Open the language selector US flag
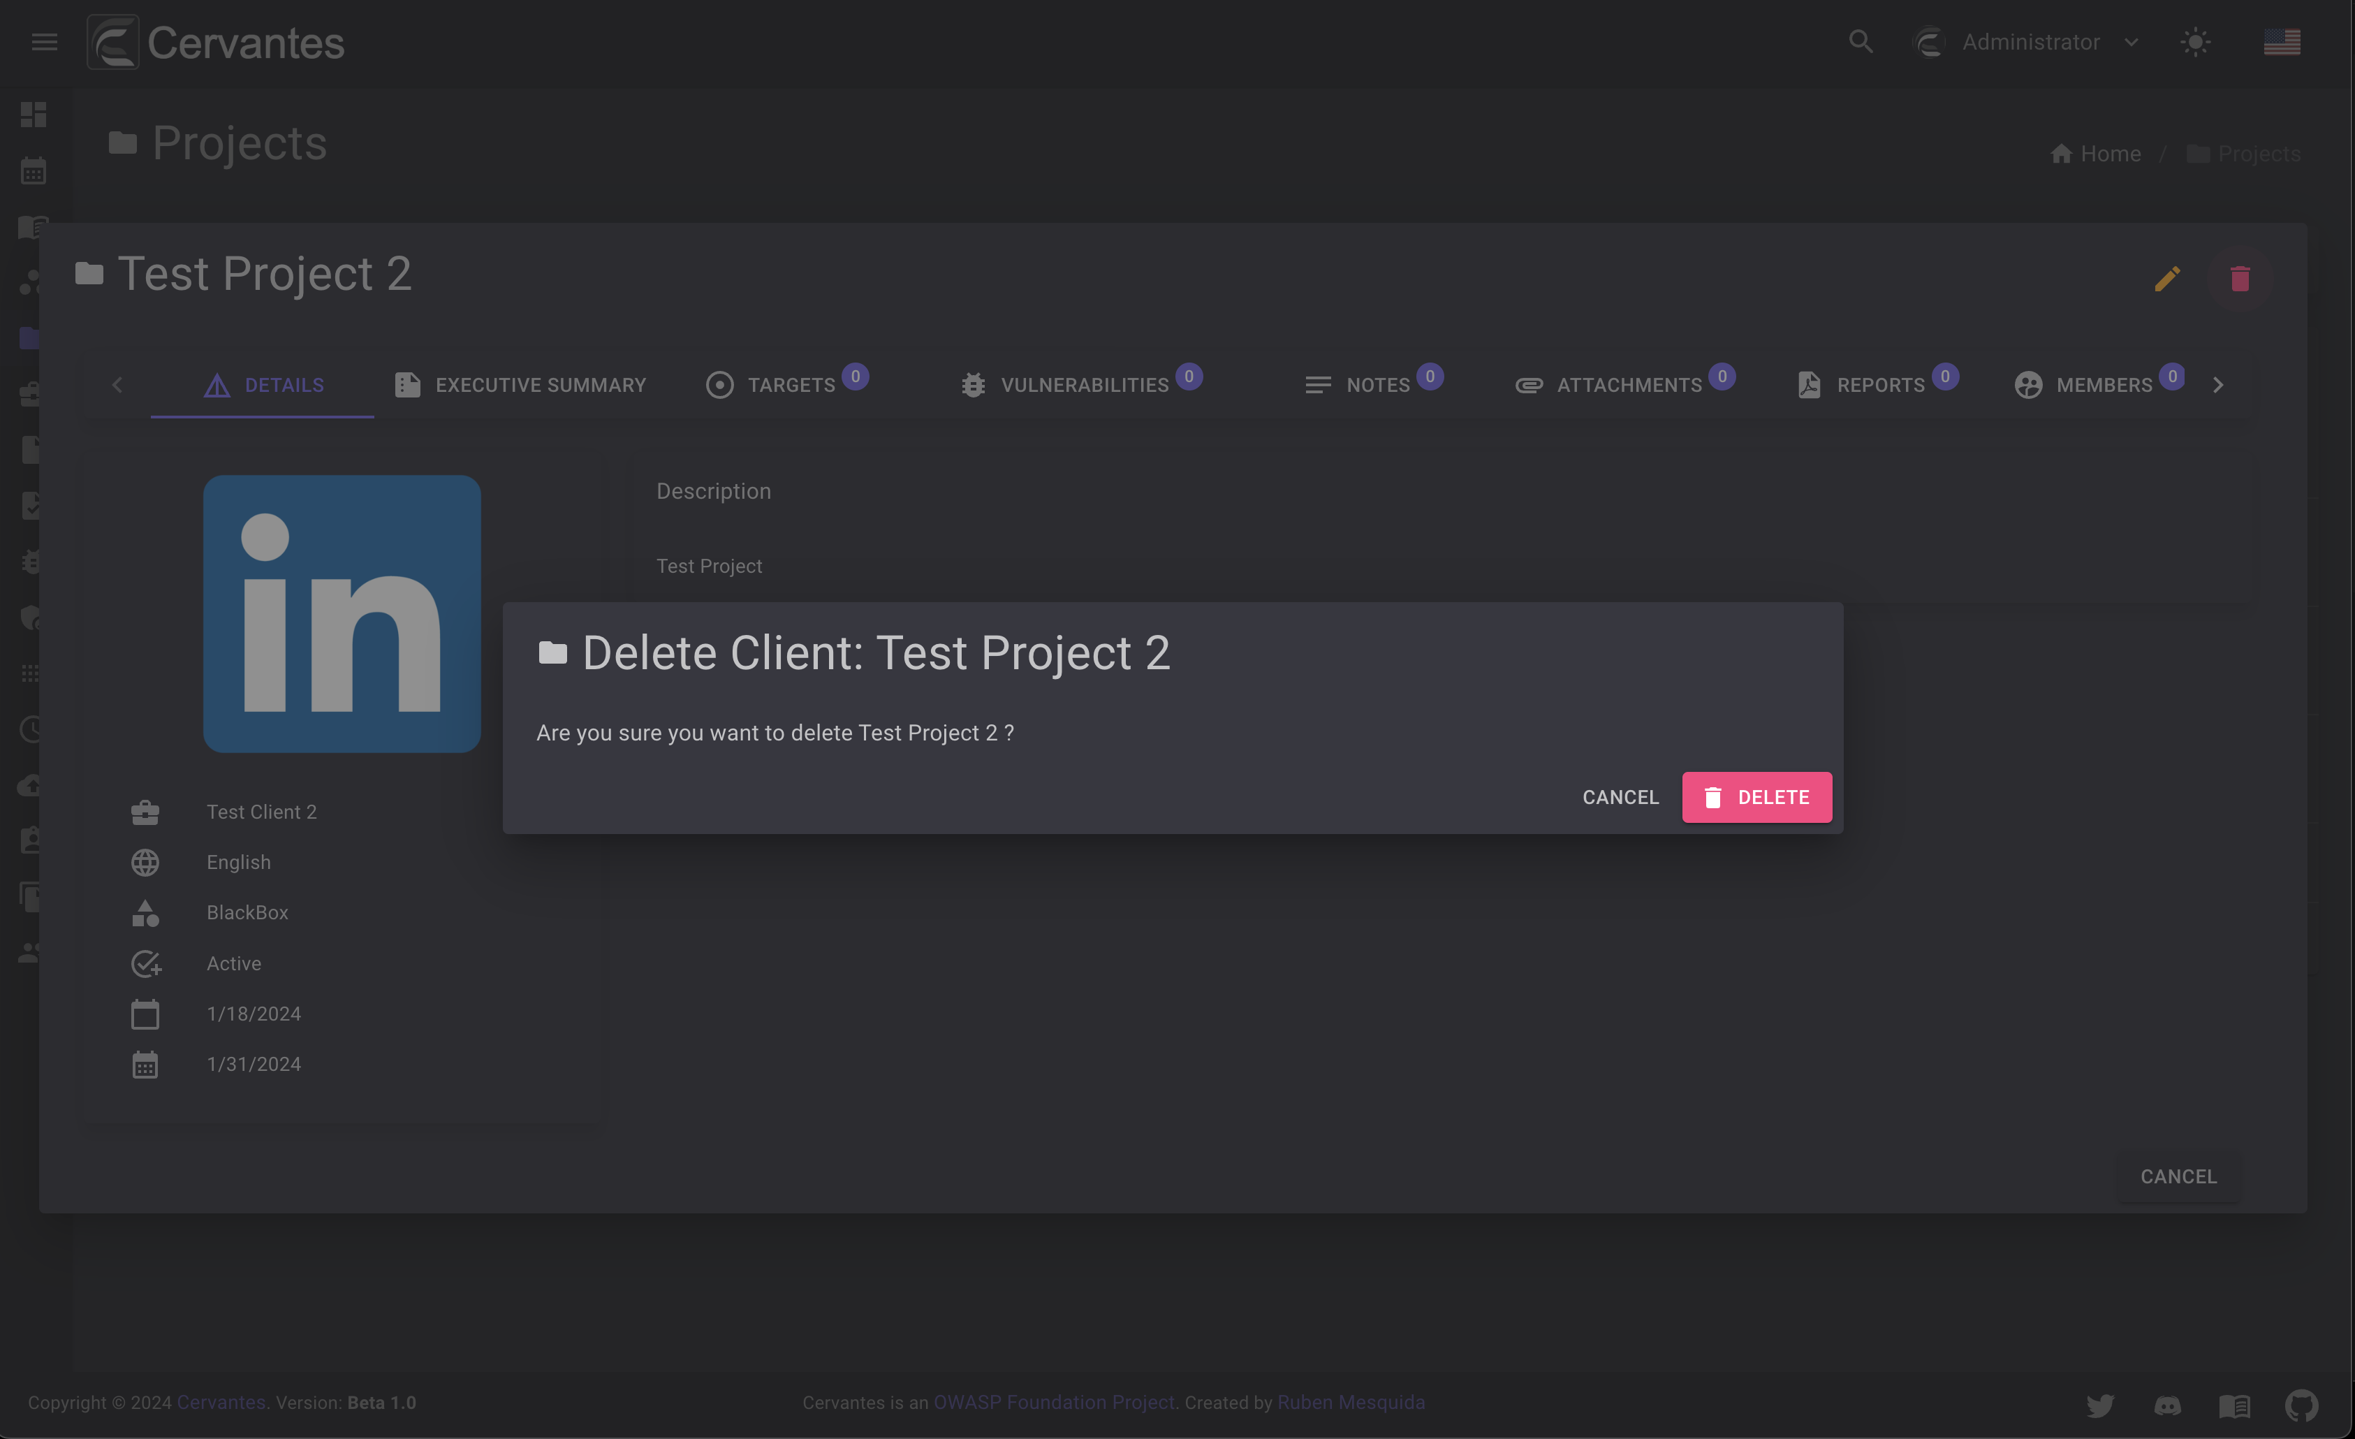This screenshot has width=2355, height=1439. [2282, 42]
